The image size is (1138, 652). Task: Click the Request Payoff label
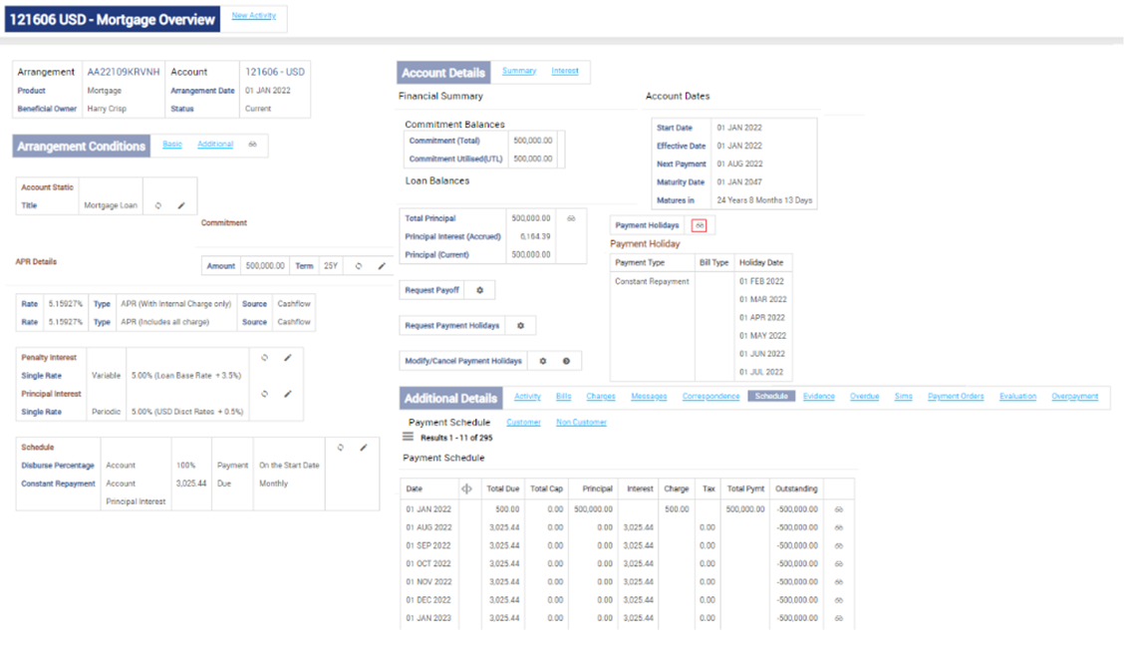(x=431, y=290)
